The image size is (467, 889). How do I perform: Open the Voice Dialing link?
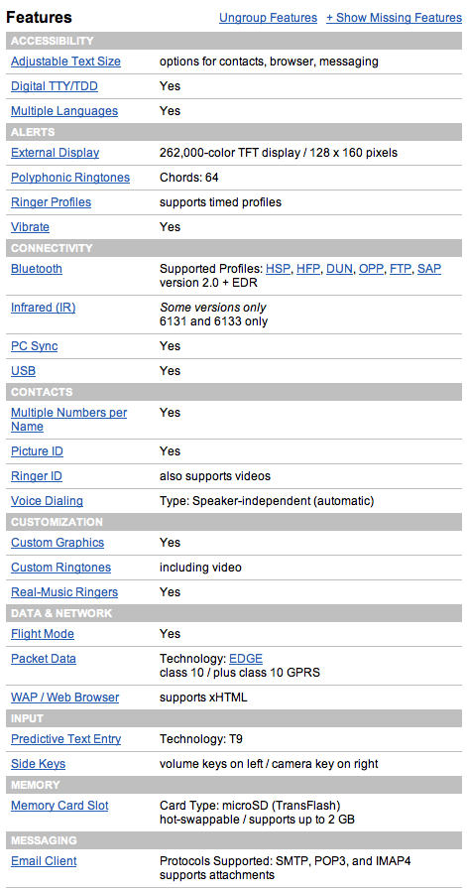(x=47, y=501)
